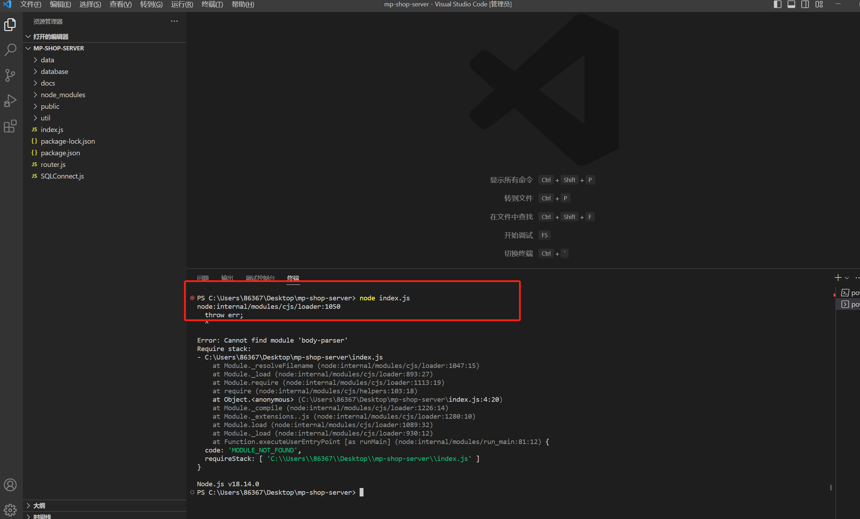Expand the node_modules folder

click(35, 95)
